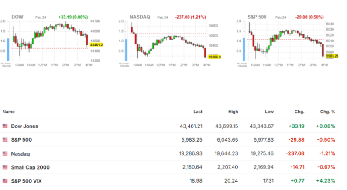Click the DOW chart title

click(17, 17)
